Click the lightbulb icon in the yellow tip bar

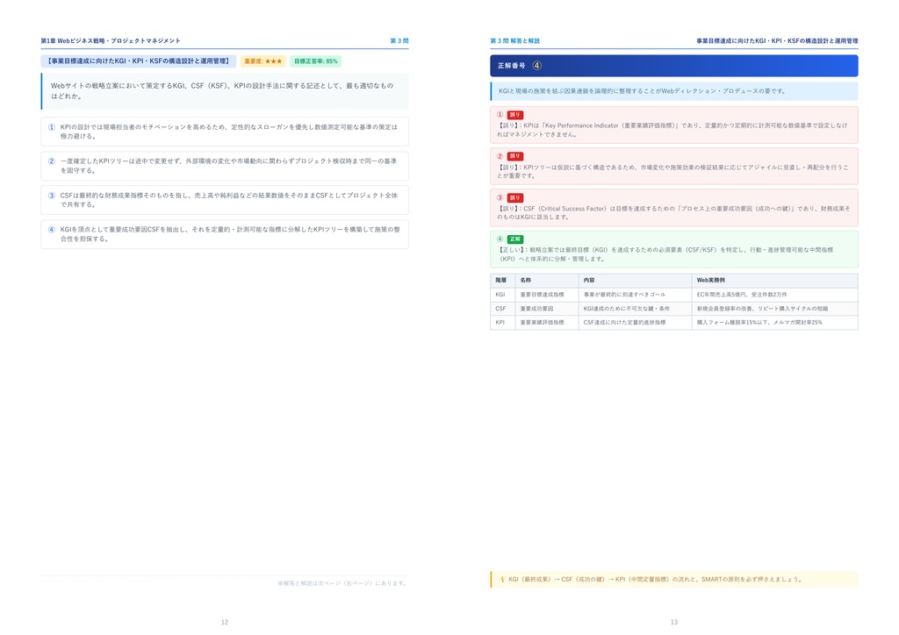[x=502, y=580]
